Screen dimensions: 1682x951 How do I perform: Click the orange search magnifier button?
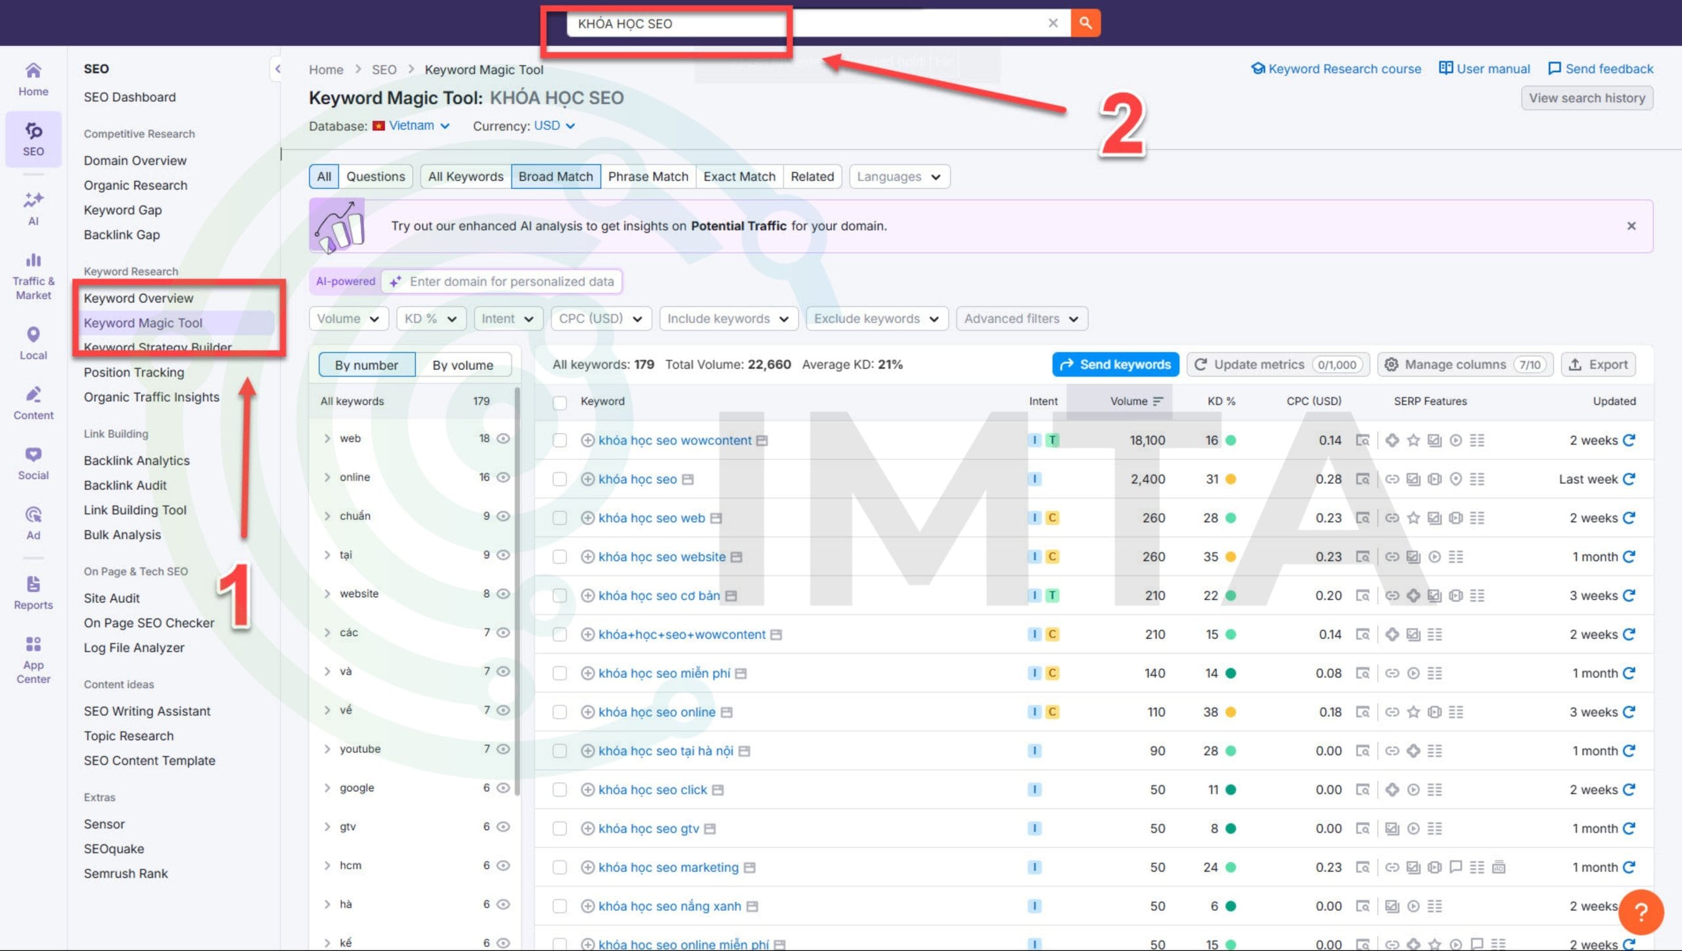tap(1085, 22)
